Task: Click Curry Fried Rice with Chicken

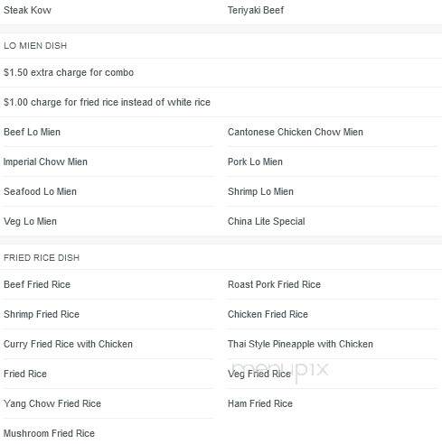Action: click(x=68, y=344)
